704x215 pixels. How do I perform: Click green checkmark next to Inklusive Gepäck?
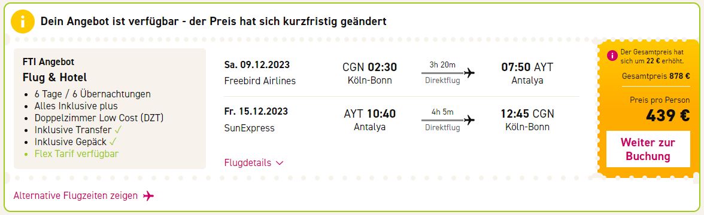coord(113,142)
